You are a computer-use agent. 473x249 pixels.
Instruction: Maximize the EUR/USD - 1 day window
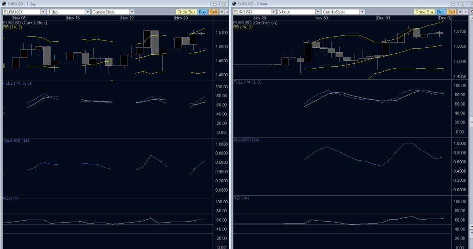(x=224, y=4)
